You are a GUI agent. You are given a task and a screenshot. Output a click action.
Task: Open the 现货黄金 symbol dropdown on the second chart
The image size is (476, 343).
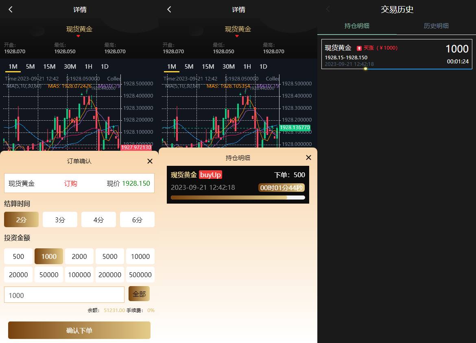point(238,30)
